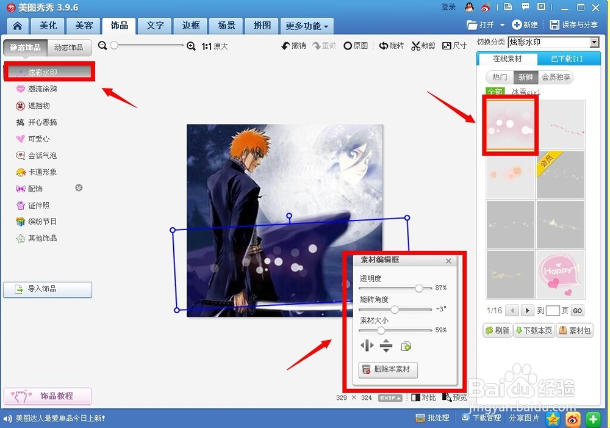This screenshot has height=428, width=610.
Task: Click the QQ penguin login icon
Action: pos(470,7)
